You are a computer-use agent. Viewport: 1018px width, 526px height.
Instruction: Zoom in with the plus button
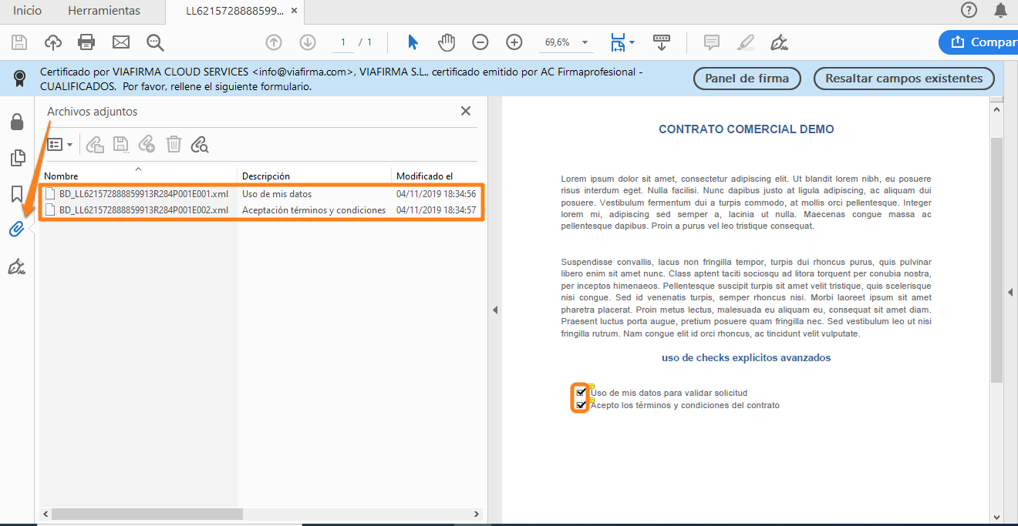click(514, 42)
